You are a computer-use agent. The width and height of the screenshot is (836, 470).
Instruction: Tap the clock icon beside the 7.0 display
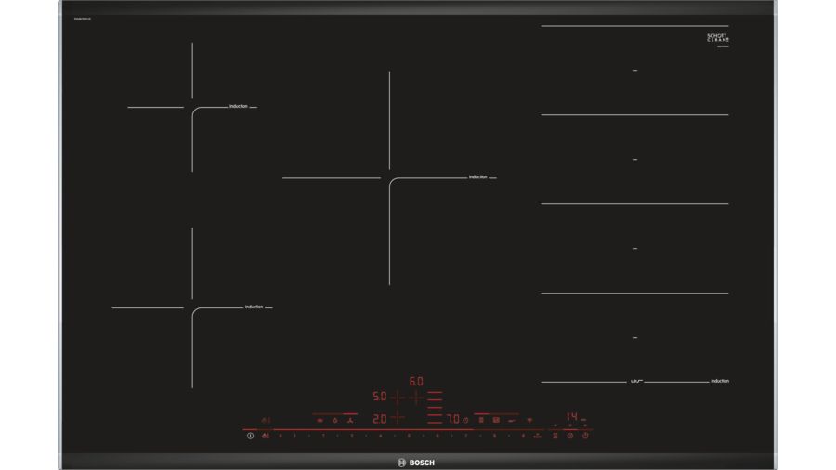pyautogui.click(x=465, y=419)
